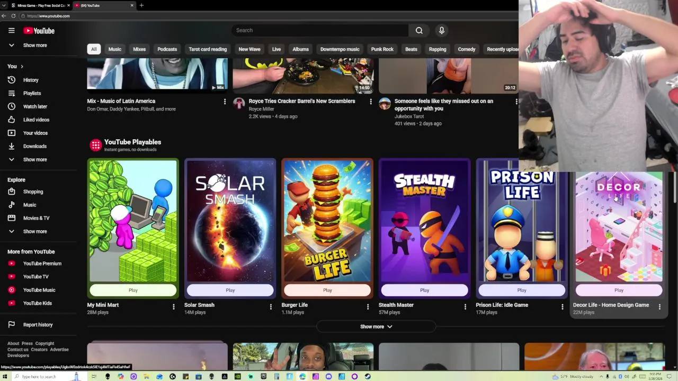Open options for Royce Tries Cracker Barrel video
678x381 pixels.
click(x=370, y=102)
